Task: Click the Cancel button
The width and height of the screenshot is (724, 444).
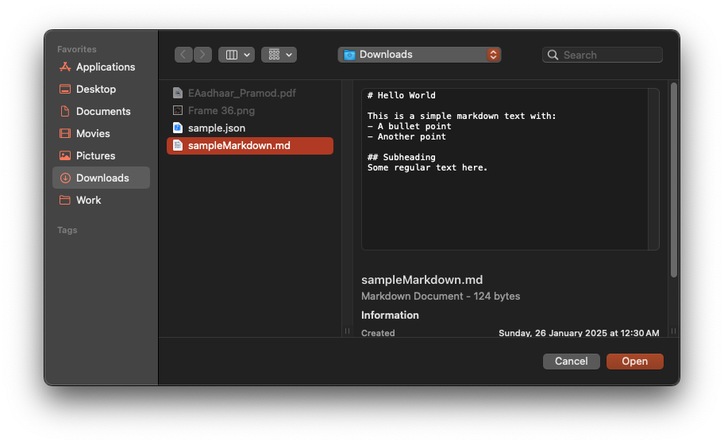Action: (x=571, y=361)
